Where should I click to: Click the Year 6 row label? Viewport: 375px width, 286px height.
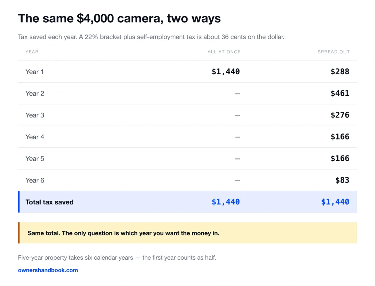click(x=35, y=180)
